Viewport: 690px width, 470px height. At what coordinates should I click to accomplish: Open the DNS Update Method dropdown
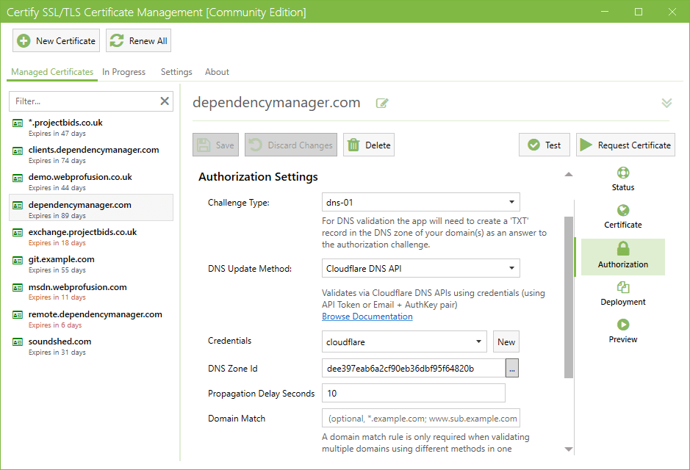tap(421, 269)
